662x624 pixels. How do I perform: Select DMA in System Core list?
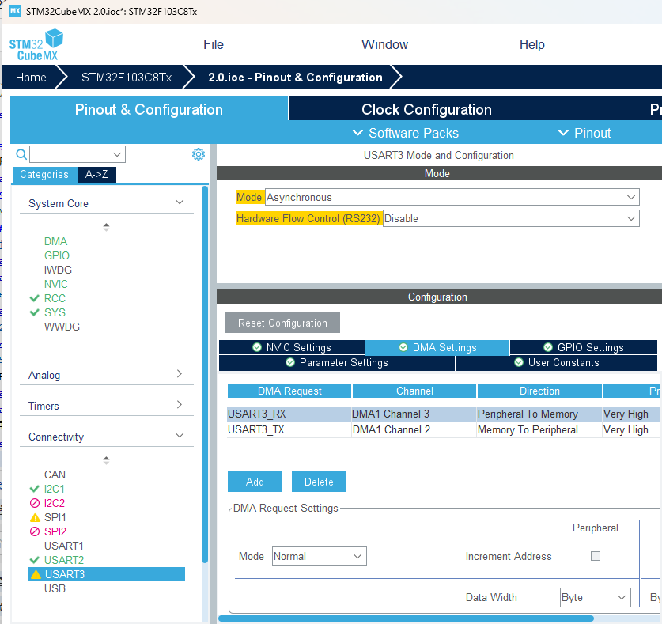tap(55, 241)
